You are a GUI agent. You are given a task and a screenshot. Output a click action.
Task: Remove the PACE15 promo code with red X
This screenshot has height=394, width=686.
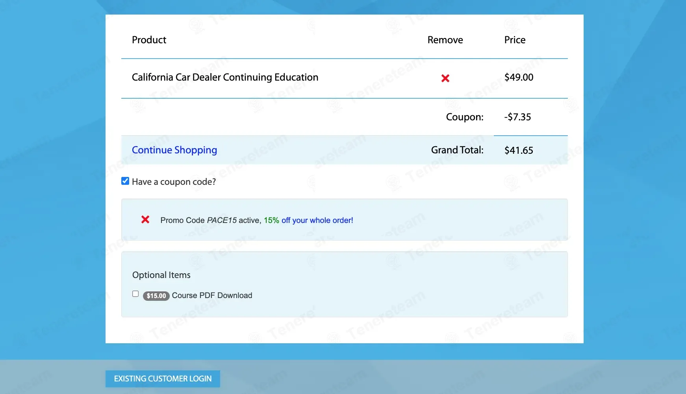pyautogui.click(x=145, y=219)
